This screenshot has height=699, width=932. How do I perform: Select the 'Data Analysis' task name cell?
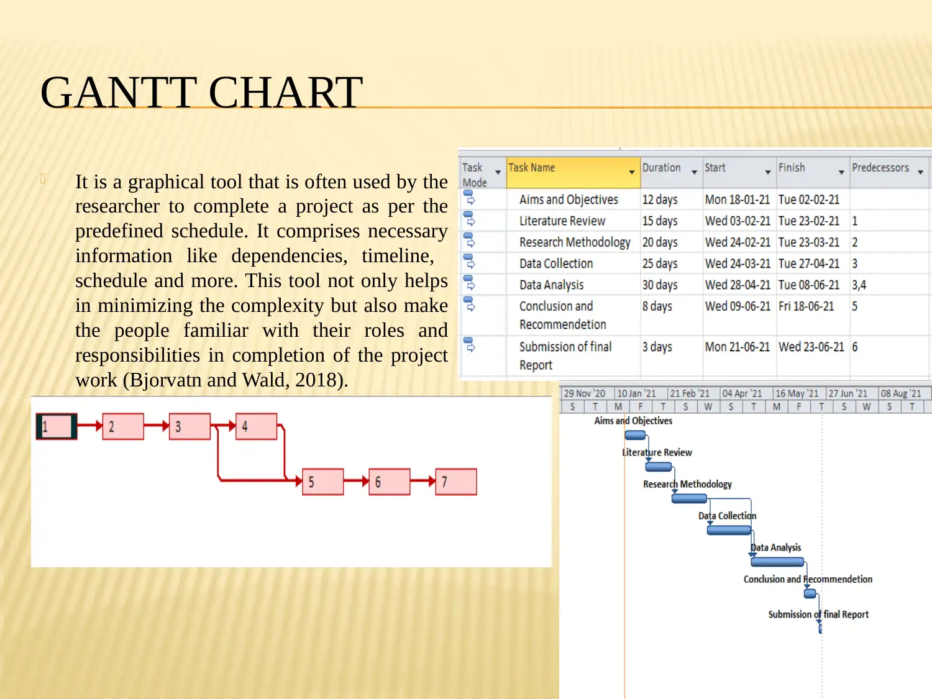point(573,285)
